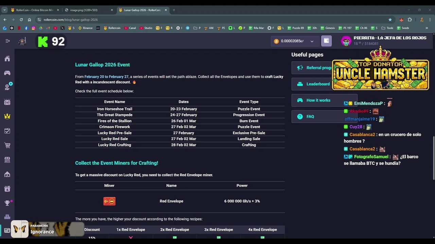The image size is (435, 244).
Task: Open the crafting toolbox icon in the sidebar
Action: tap(7, 189)
